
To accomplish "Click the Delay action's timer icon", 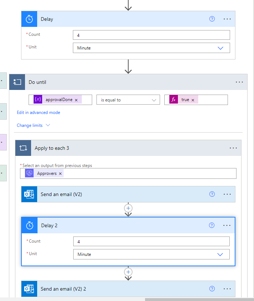I will coord(29,19).
